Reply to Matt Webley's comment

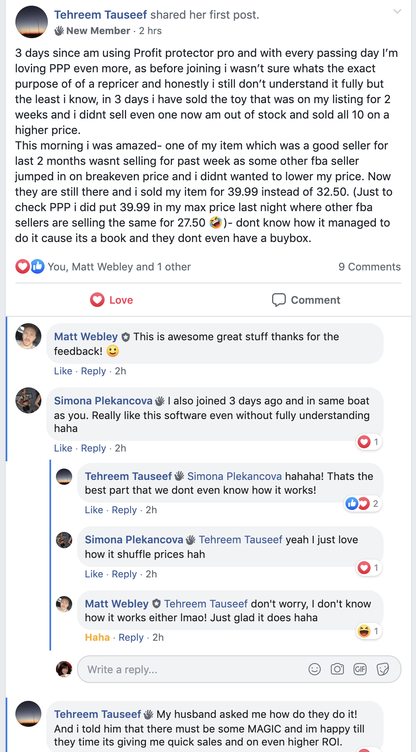93,371
